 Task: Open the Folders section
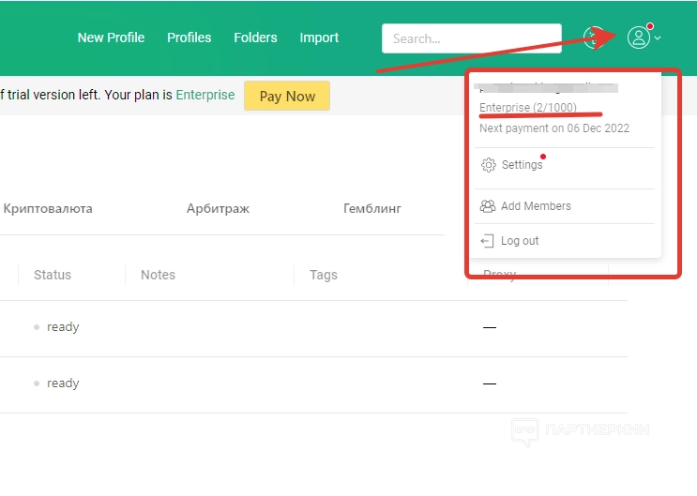click(x=255, y=38)
